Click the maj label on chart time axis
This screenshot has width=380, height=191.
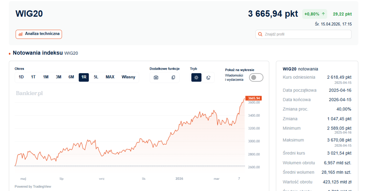pyautogui.click(x=23, y=179)
